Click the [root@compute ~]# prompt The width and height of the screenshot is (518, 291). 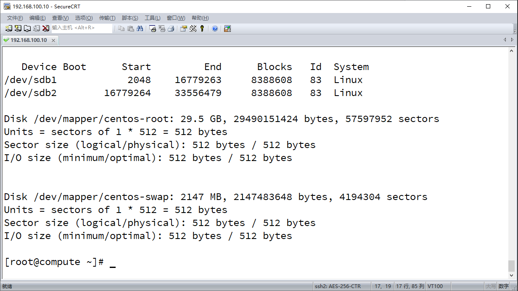click(54, 262)
